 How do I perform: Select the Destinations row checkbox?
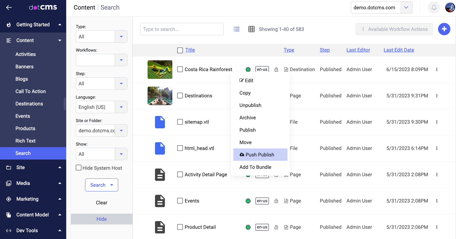180,96
